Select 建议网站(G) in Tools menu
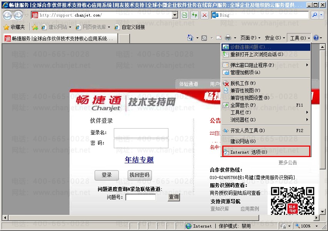This screenshot has width=328, height=231. click(x=266, y=141)
